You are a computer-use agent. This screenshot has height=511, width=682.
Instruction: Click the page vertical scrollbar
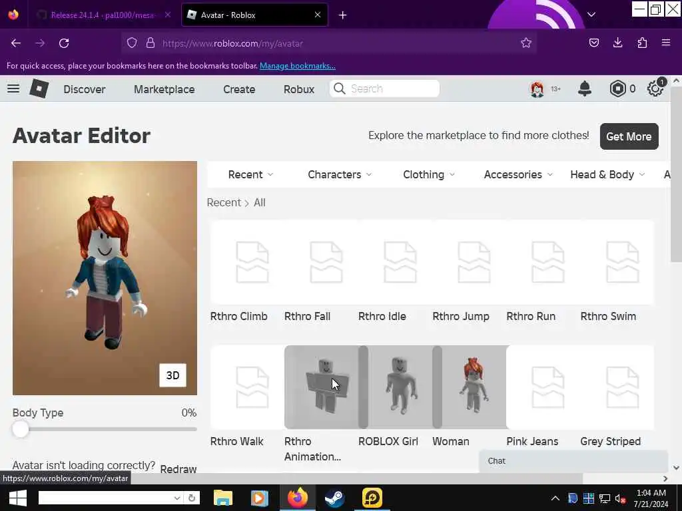676,174
